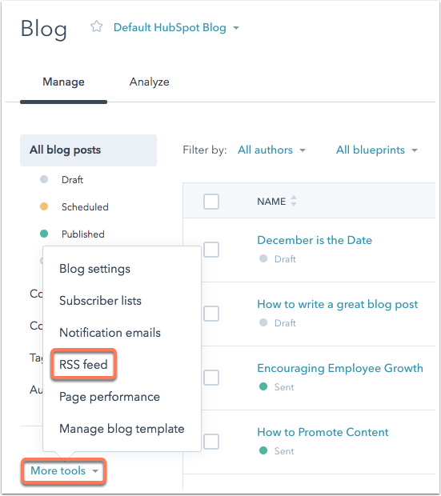Click the green Published status dot

tap(44, 234)
